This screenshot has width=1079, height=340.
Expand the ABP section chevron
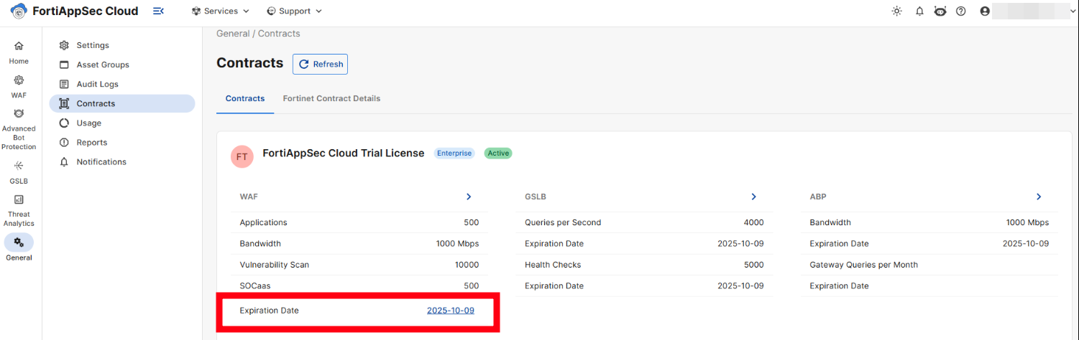pos(1039,197)
